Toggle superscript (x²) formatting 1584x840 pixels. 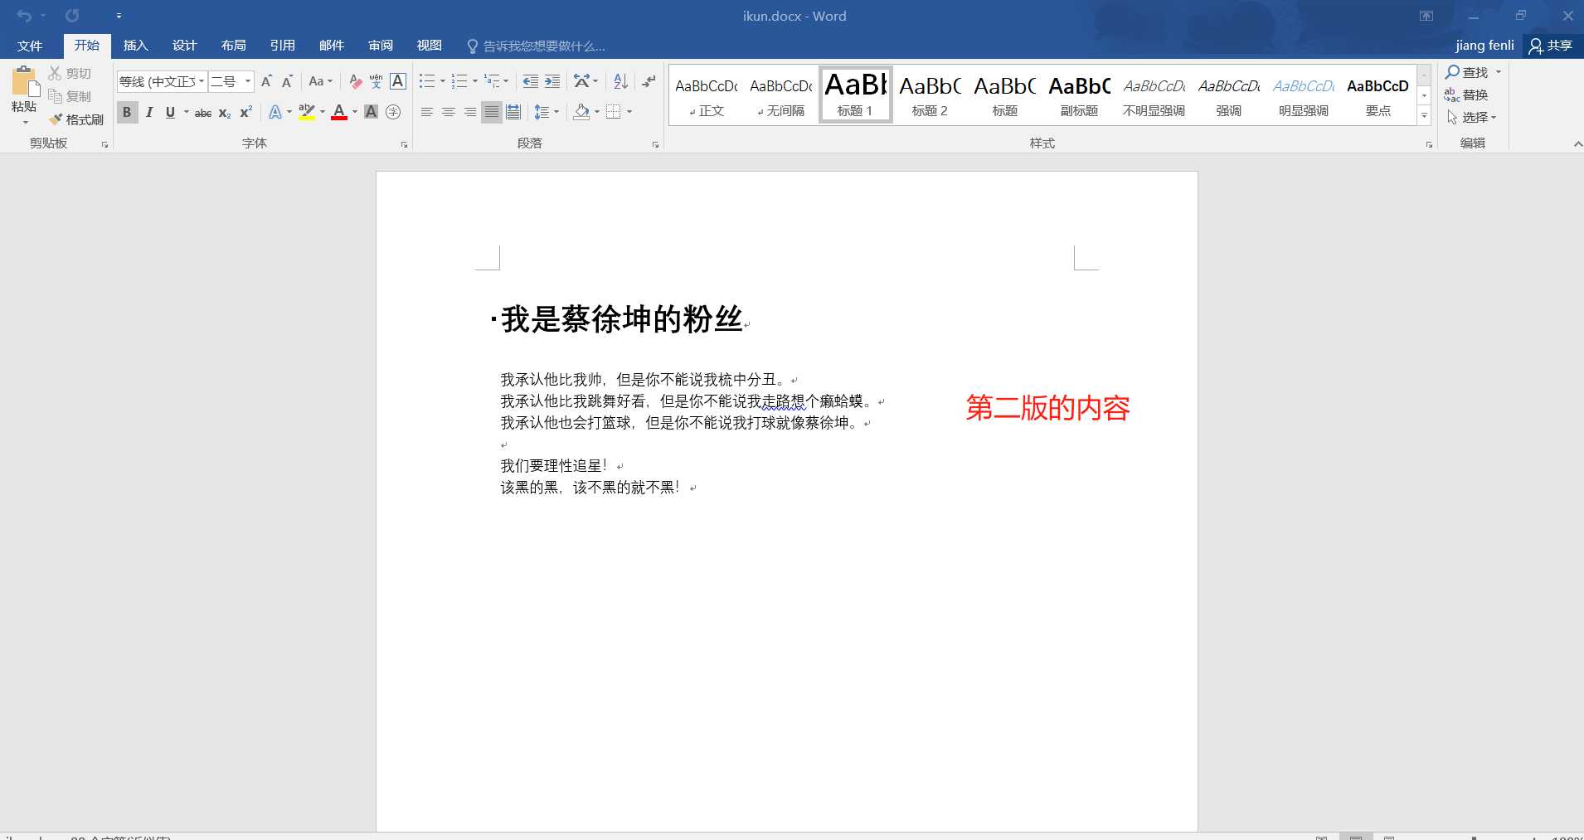(245, 112)
